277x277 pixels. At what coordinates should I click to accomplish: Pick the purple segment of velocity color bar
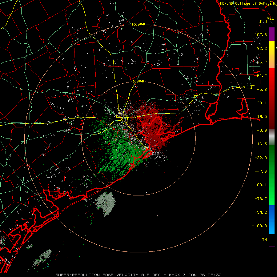[x=272, y=34]
